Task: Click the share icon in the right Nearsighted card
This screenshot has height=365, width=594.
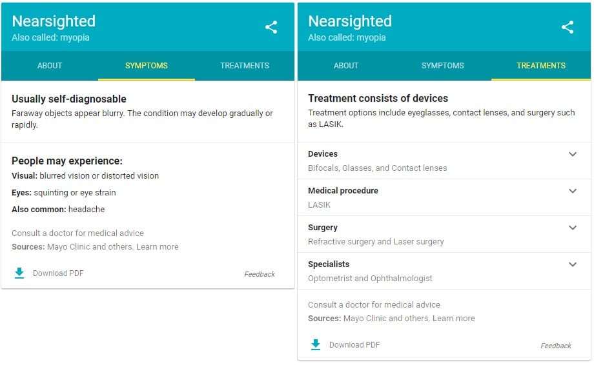Action: (568, 27)
